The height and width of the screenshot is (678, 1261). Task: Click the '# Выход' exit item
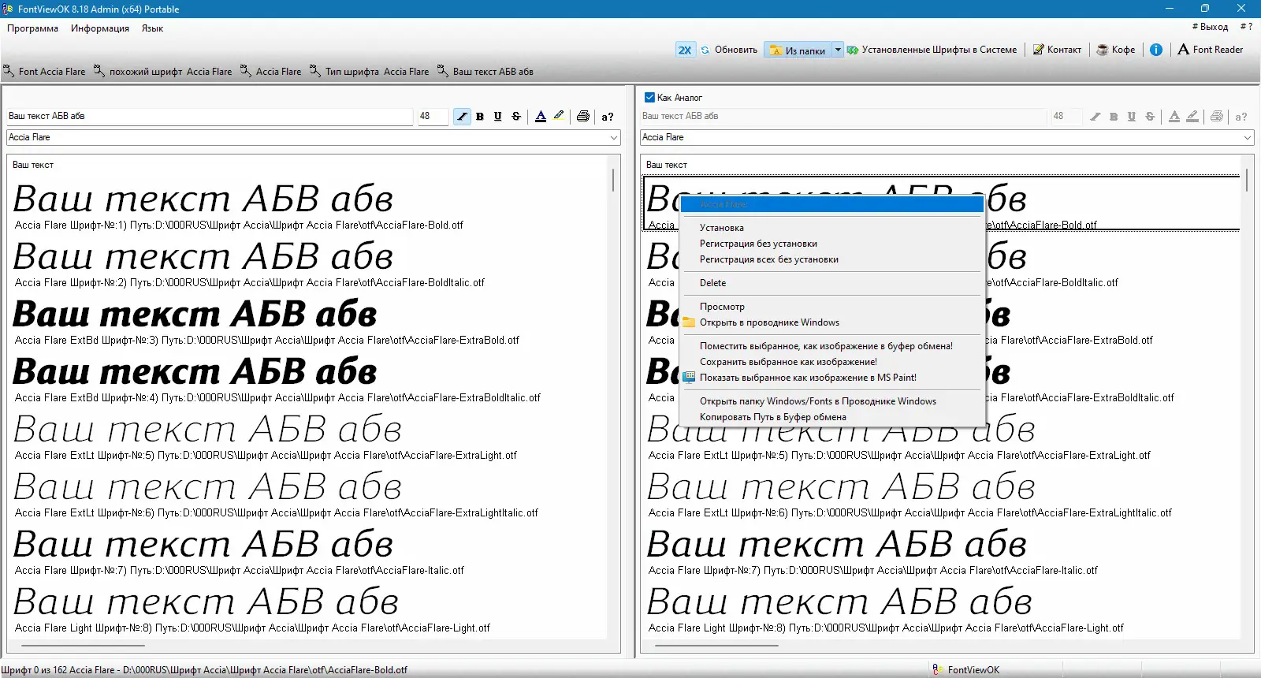(x=1210, y=27)
